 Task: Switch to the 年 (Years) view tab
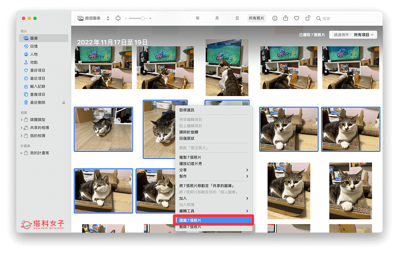198,18
